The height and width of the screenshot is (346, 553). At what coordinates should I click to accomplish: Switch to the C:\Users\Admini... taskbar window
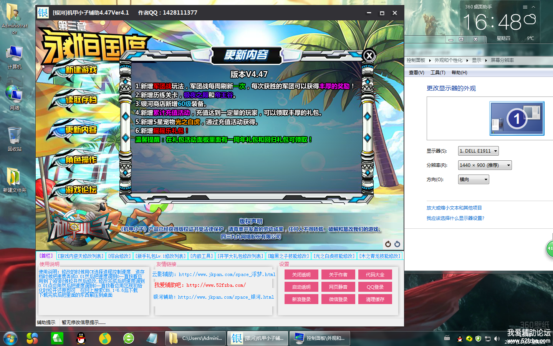195,338
